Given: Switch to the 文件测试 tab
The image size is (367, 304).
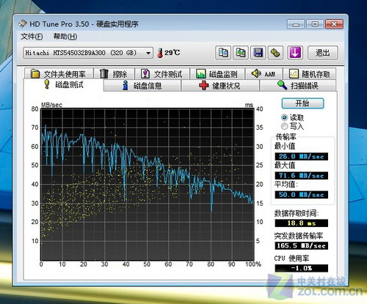Looking at the screenshot, I should tap(162, 73).
